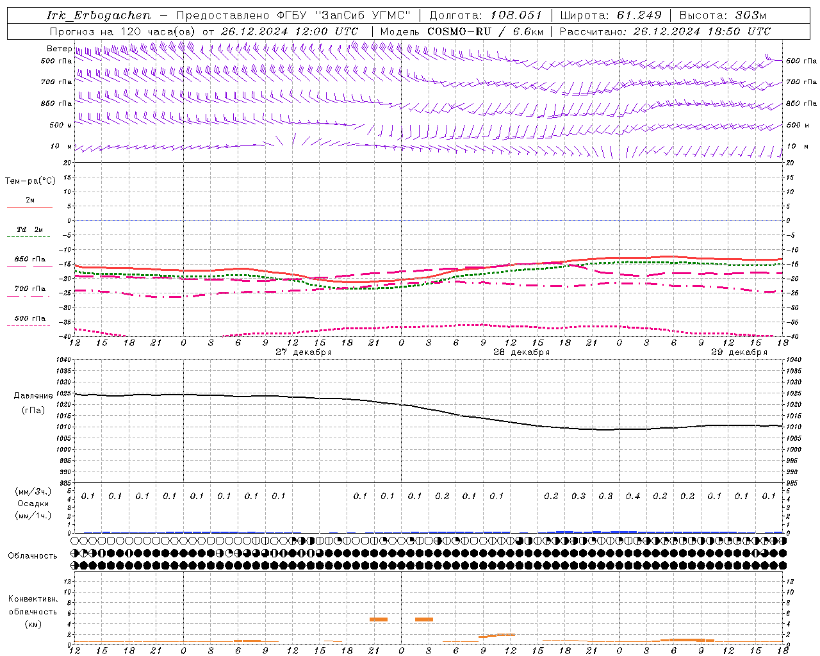Click the 'Конвективн.' convective cloud label
The height and width of the screenshot is (656, 820).
point(33,599)
